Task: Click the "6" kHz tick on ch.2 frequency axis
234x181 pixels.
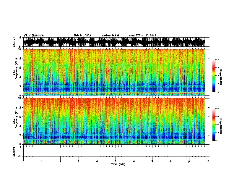Action: click(x=21, y=117)
